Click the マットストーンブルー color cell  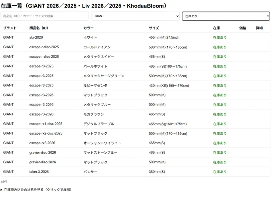[x=100, y=153]
